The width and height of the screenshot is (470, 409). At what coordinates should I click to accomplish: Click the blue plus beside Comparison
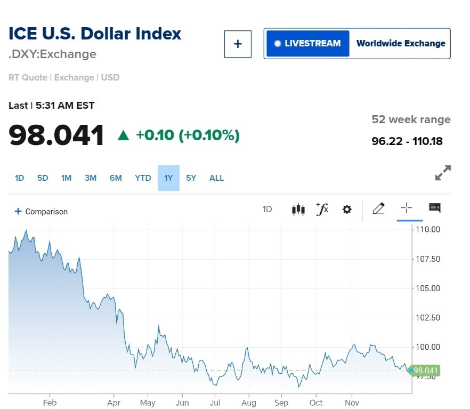(18, 211)
